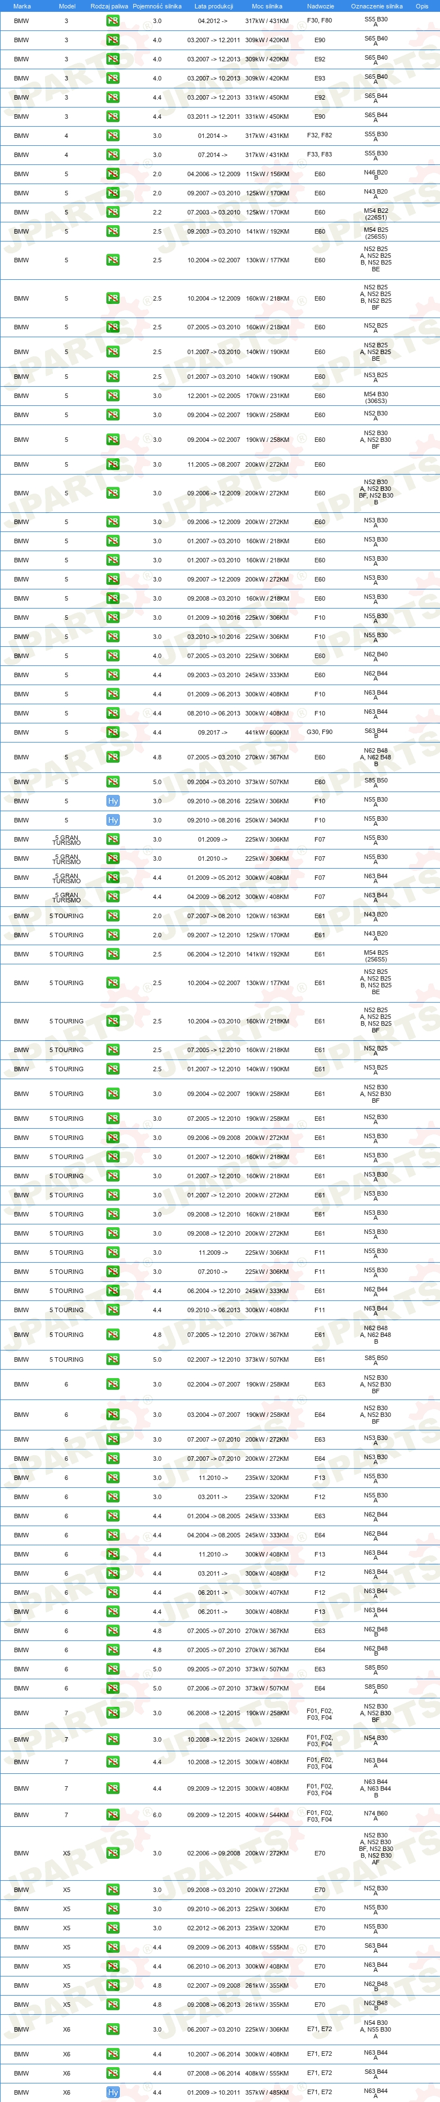Click fuel icon in 5 Gran Turismo 01.2010 row

[113, 858]
